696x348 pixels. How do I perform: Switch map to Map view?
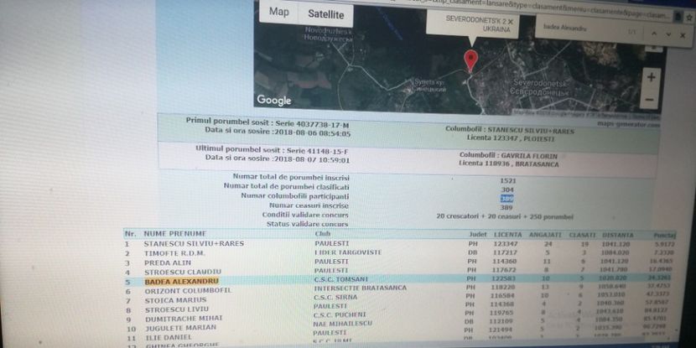pos(278,13)
